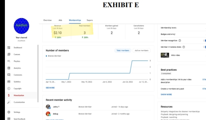Click the Send feedback icon
Image resolution: width=206 pixels, height=120 pixels.
click(x=9, y=119)
